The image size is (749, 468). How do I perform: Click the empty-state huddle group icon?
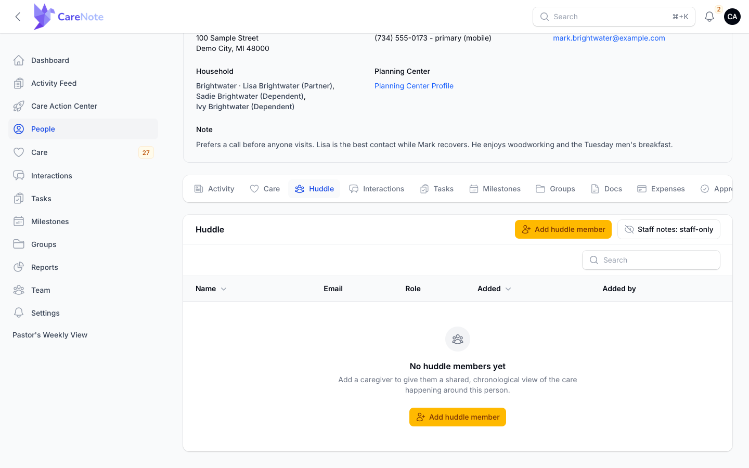click(458, 339)
